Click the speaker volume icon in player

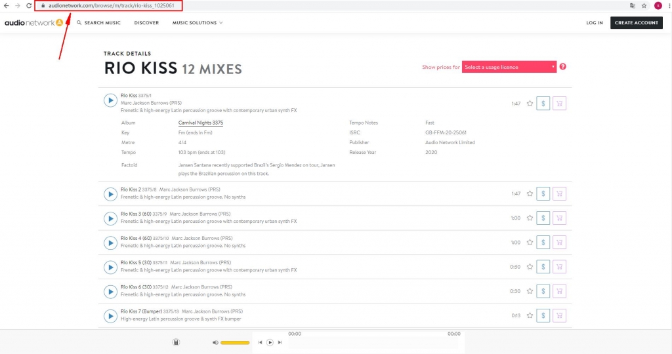pyautogui.click(x=215, y=342)
